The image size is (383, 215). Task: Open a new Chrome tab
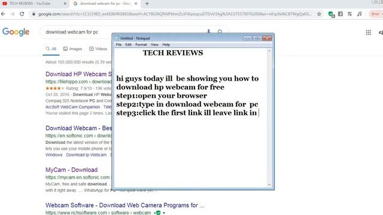coord(147,4)
